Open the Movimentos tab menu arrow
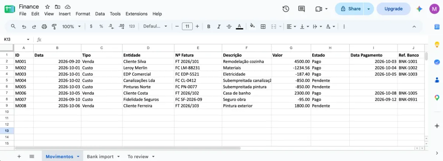Screen dimensions: 443x161 click(78, 157)
